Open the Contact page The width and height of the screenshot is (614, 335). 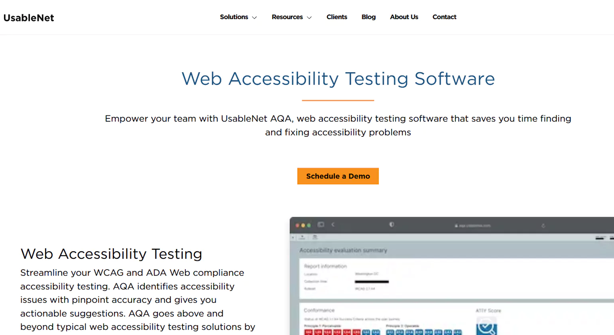444,17
